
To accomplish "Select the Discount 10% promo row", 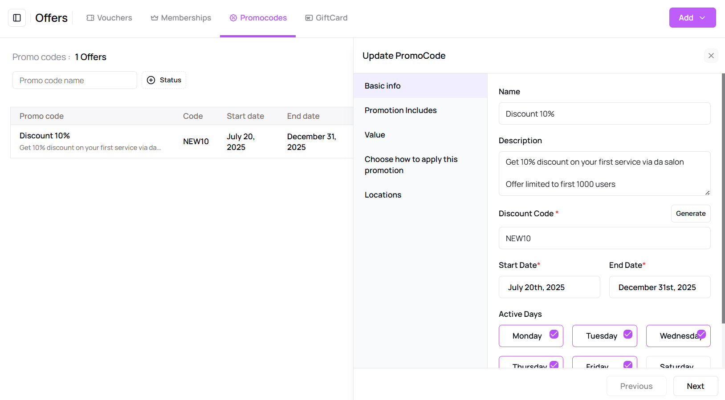I will [182, 141].
